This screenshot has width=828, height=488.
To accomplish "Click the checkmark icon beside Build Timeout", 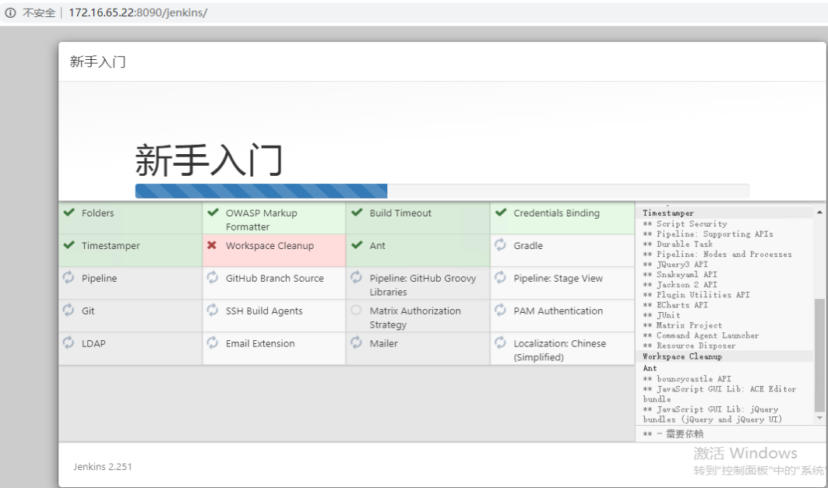I will pos(357,212).
